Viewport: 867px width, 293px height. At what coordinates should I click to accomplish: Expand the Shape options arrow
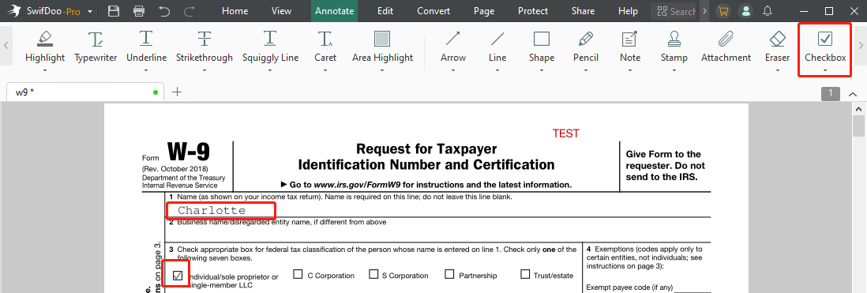click(x=542, y=70)
